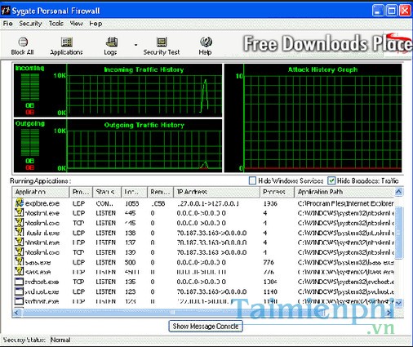The width and height of the screenshot is (413, 347).
Task: Open the File menu
Action: click(x=7, y=24)
